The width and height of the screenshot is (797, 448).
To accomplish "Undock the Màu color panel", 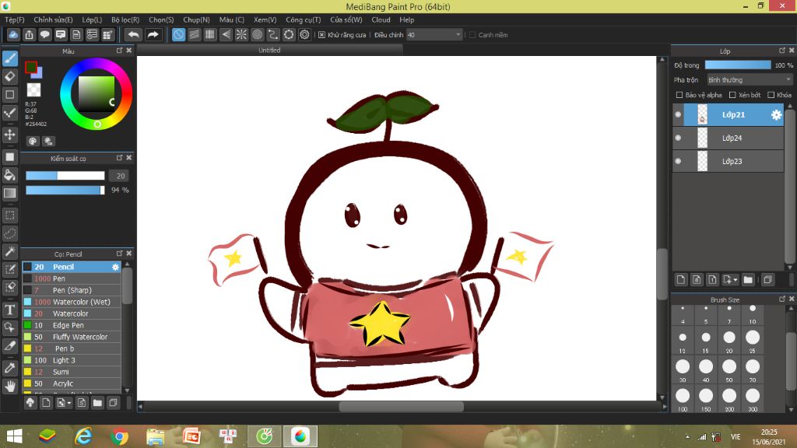I will [119, 51].
